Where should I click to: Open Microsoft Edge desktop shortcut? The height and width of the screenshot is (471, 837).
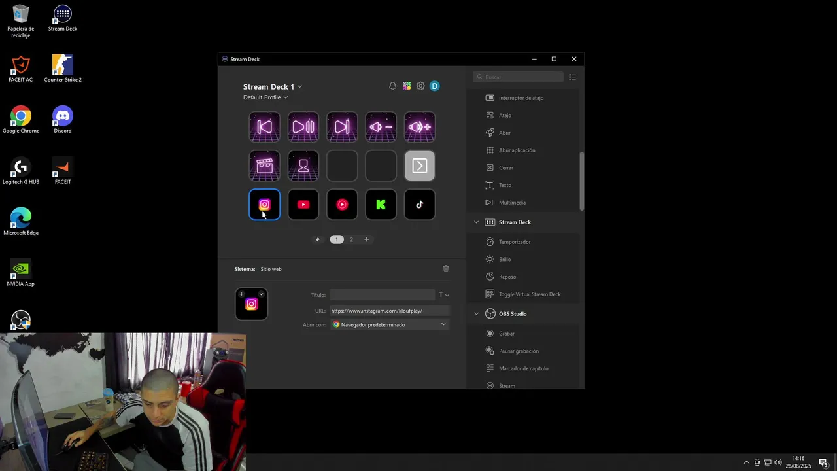point(21,222)
